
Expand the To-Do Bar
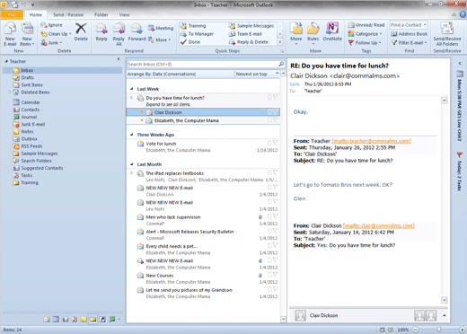[460, 64]
